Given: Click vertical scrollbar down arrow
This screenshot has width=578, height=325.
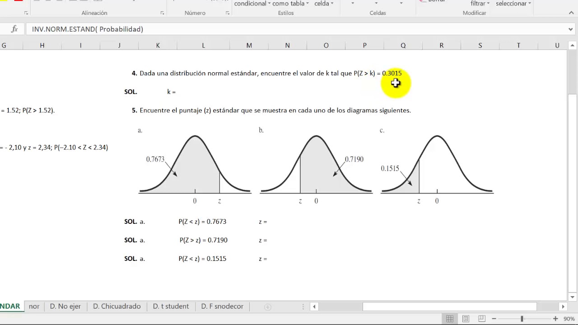Looking at the screenshot, I should click(573, 297).
